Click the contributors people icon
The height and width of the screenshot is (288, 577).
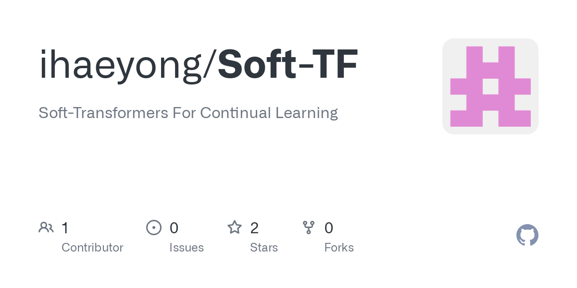point(46,227)
